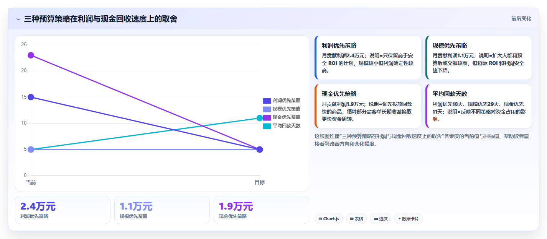Click the 目标 x-axis label
Image resolution: width=547 pixels, height=239 pixels.
tap(260, 182)
